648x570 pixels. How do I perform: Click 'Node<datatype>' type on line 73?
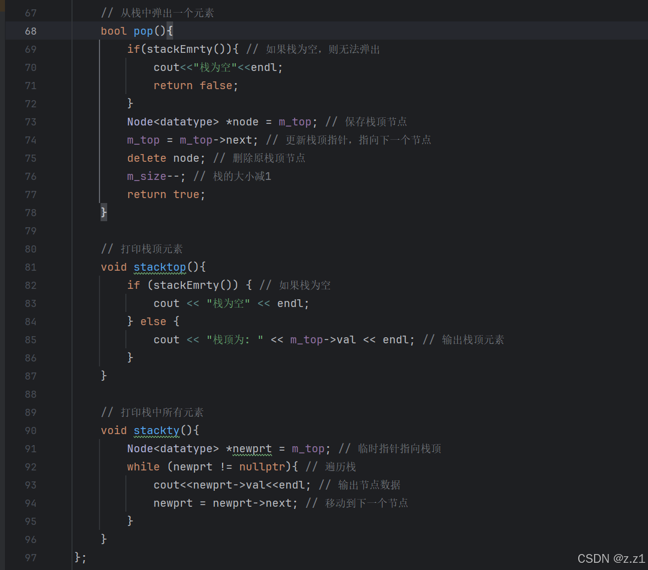coord(173,122)
